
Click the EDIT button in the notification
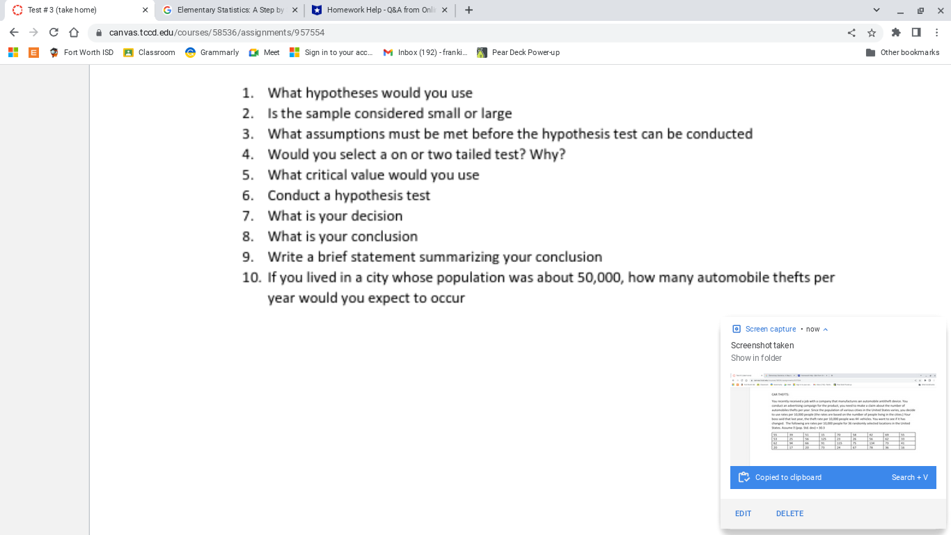tap(743, 513)
